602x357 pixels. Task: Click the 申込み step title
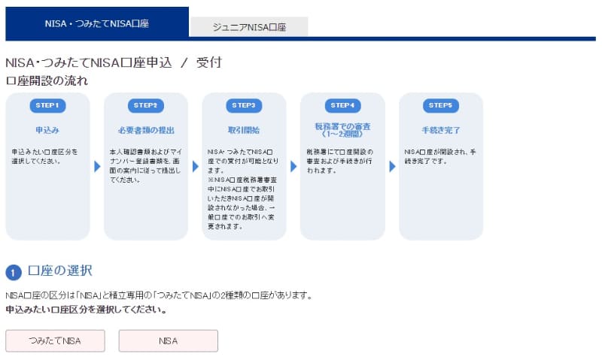47,130
